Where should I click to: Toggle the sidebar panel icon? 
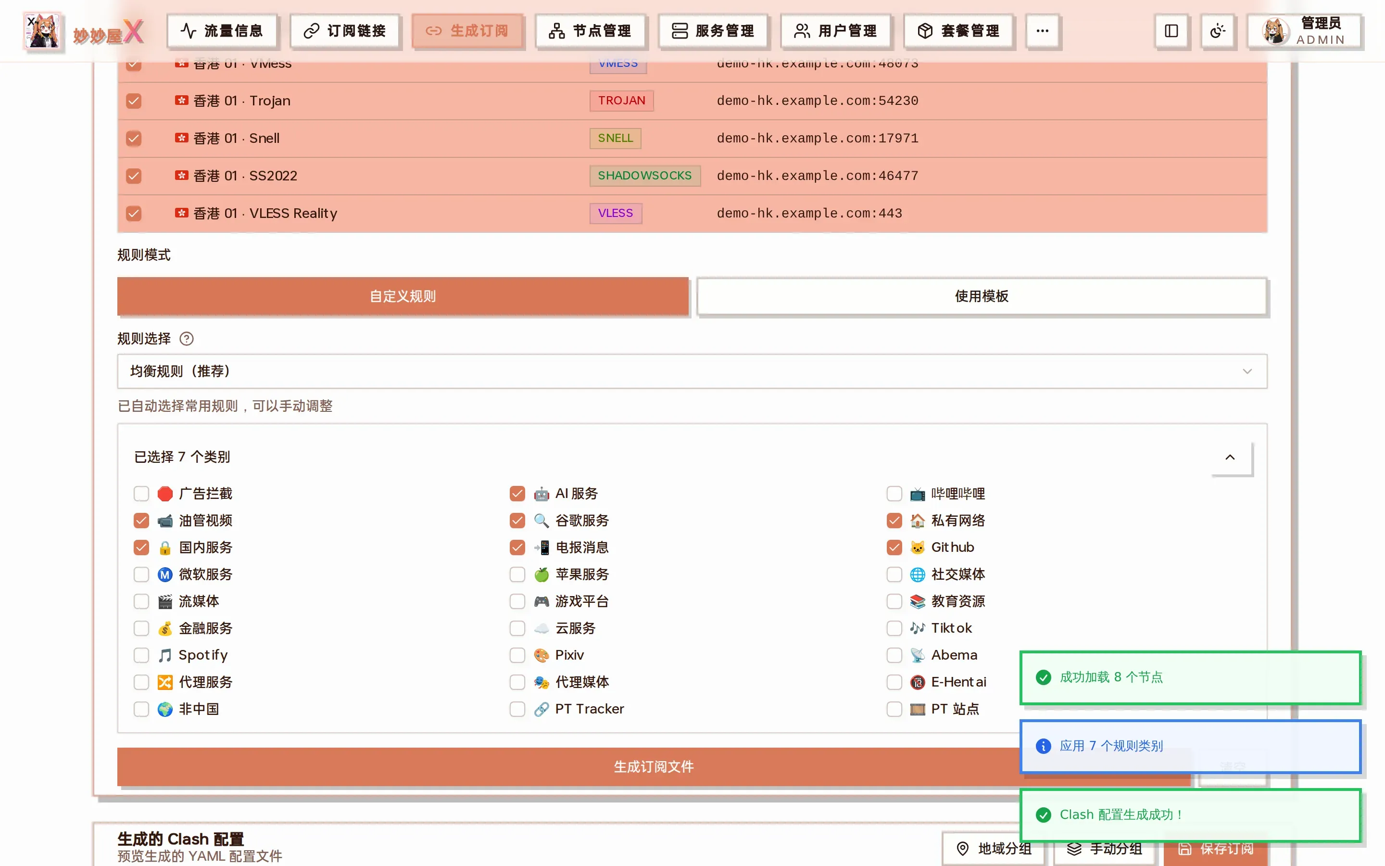click(x=1171, y=31)
